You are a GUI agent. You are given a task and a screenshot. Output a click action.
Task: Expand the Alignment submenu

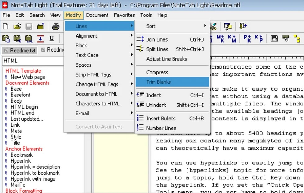tap(100, 36)
